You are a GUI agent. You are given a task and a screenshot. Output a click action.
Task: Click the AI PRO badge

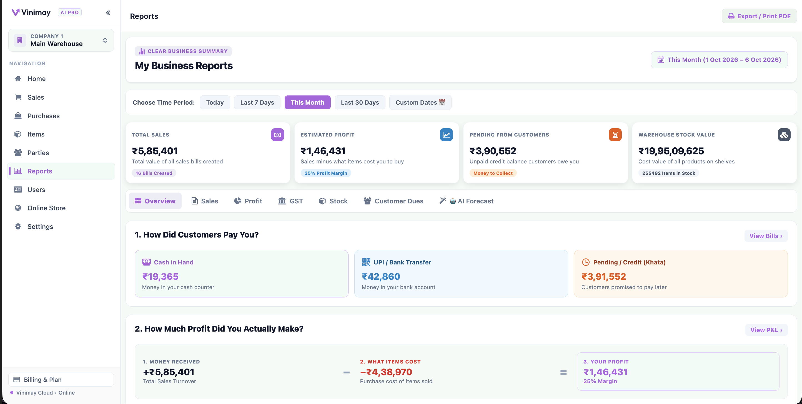(x=69, y=12)
